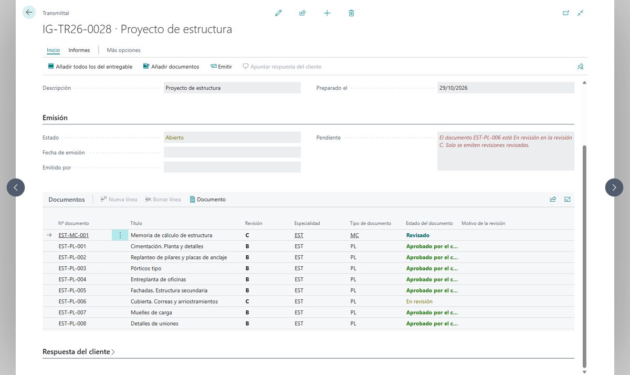The width and height of the screenshot is (630, 375).
Task: Select row EST-PL-006
Action: point(309,301)
